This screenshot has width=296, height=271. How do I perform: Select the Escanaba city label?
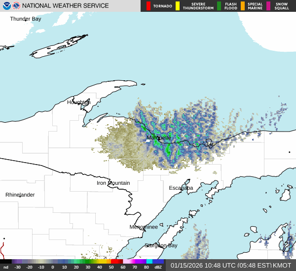[181, 188]
